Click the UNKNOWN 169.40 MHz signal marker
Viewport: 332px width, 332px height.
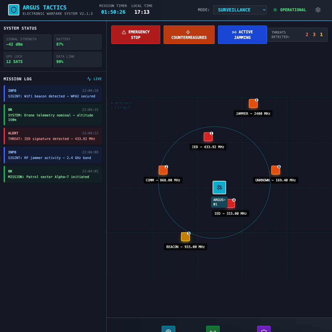[x=275, y=170]
